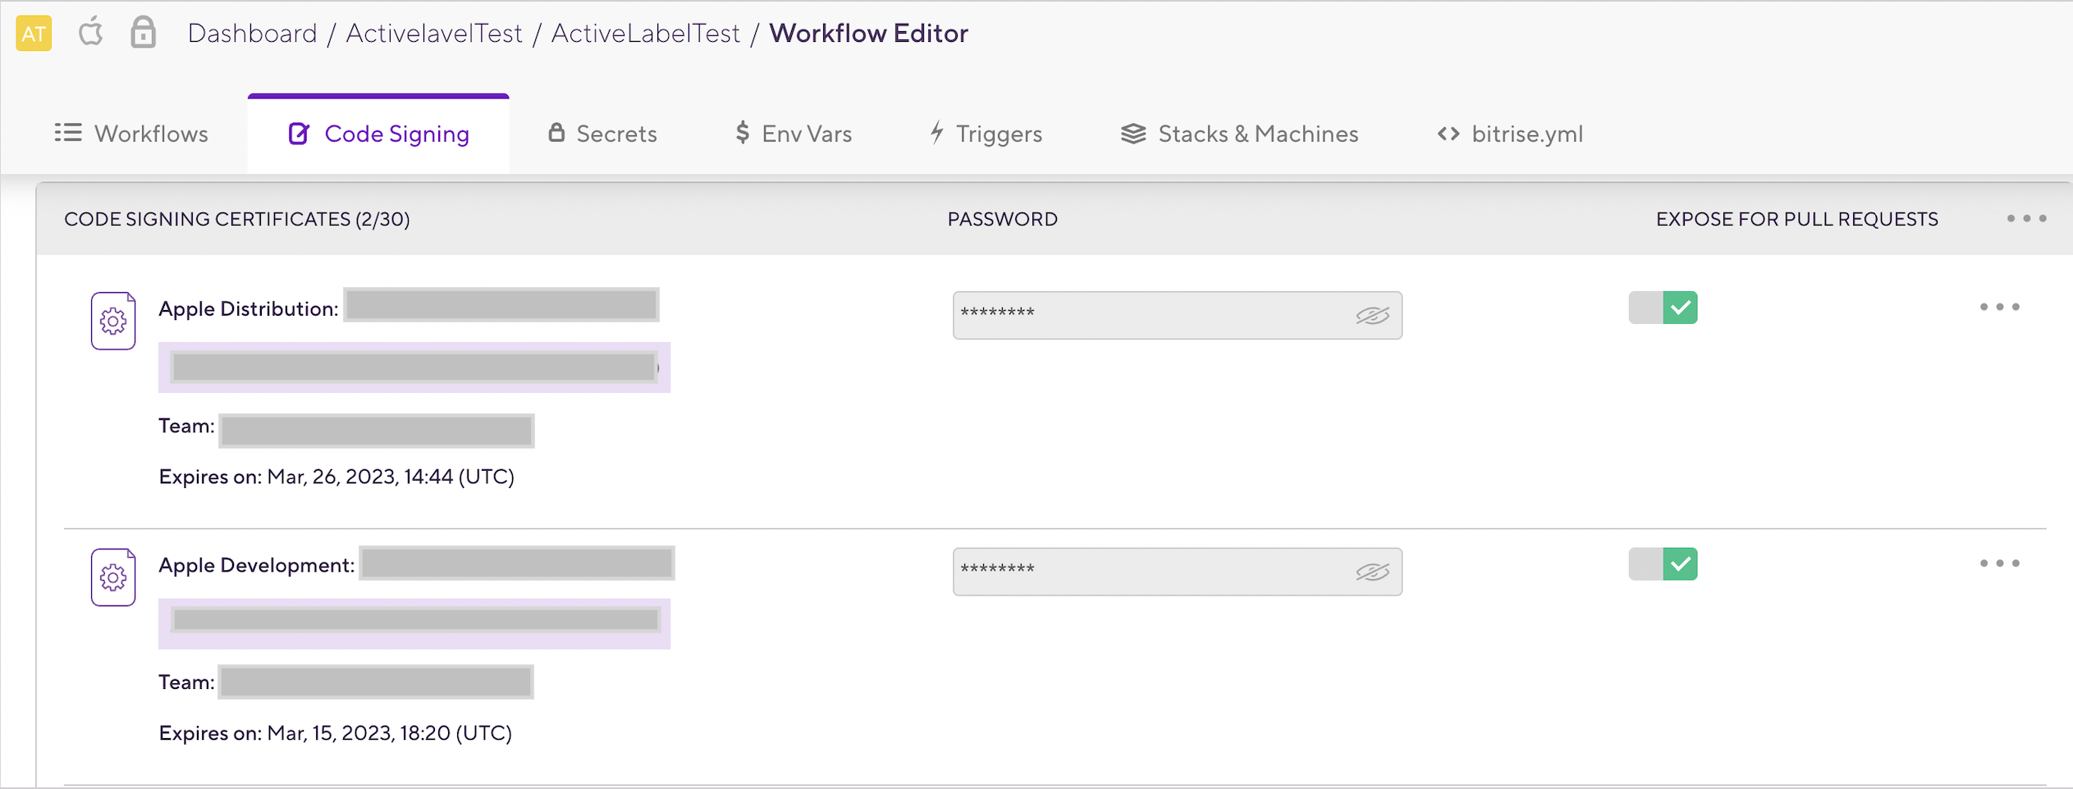Viewport: 2073px width, 789px height.
Task: Open Apple Development certificate three-dot menu
Action: (x=1999, y=563)
